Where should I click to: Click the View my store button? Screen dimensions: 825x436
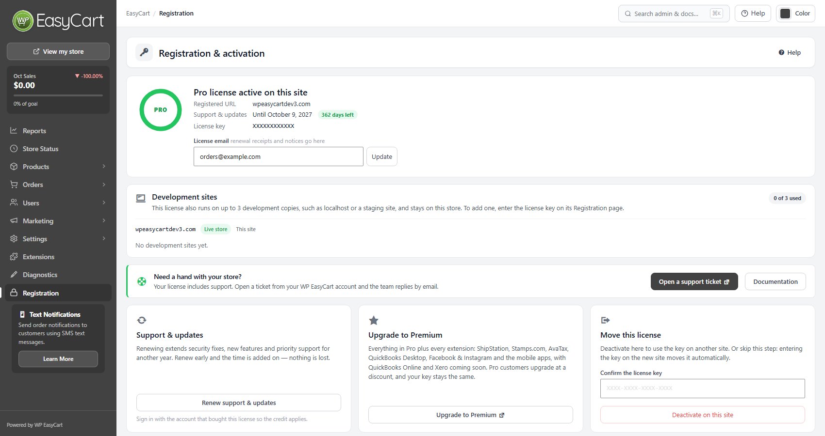pyautogui.click(x=58, y=51)
